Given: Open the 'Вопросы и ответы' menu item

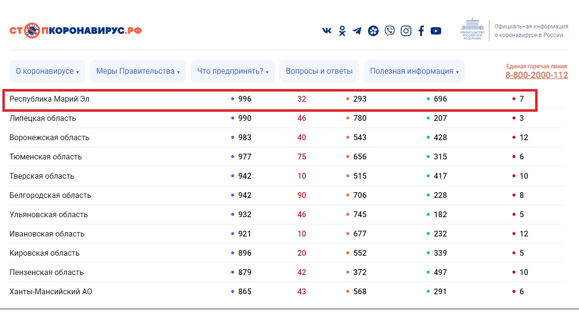Looking at the screenshot, I should tap(319, 71).
